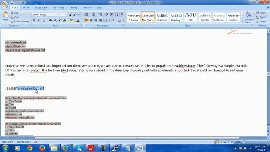270x152 pixels.
Task: Open multilevel list menu
Action: pos(100,14)
